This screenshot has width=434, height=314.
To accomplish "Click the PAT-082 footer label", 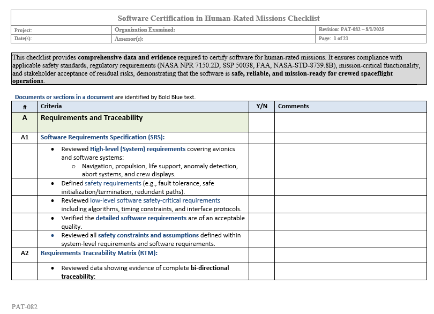I will 25,307.
